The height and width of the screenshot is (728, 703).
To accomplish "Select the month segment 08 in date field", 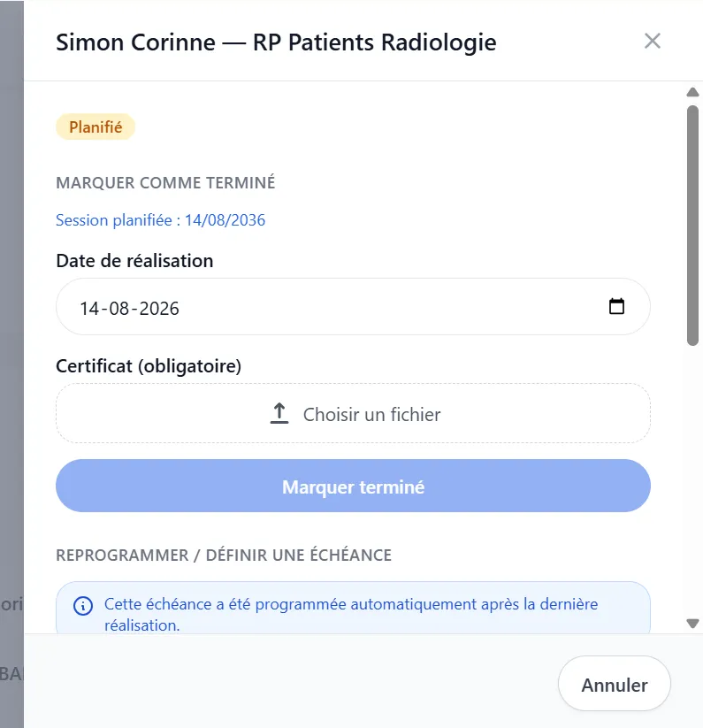I will [x=119, y=309].
